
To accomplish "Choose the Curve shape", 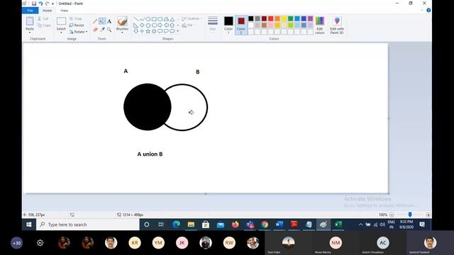I will (x=142, y=19).
